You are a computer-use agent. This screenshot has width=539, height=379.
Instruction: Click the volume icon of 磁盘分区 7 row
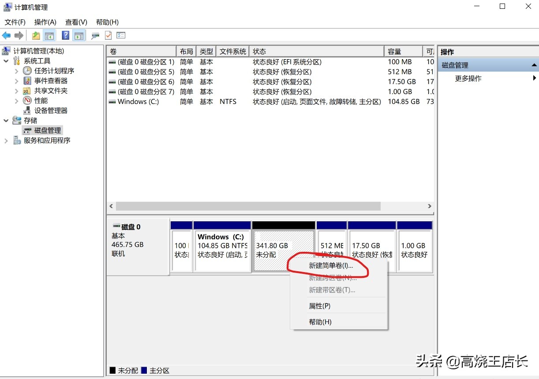112,92
